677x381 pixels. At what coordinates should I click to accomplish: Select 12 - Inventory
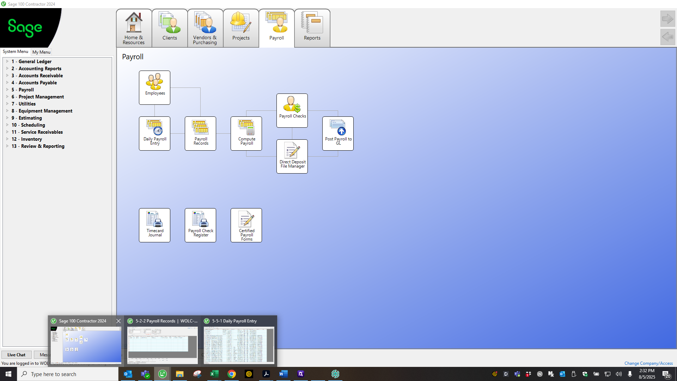coord(27,139)
